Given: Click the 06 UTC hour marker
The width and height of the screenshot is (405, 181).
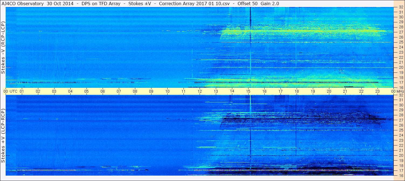Looking at the screenshot, I should click(103, 91).
